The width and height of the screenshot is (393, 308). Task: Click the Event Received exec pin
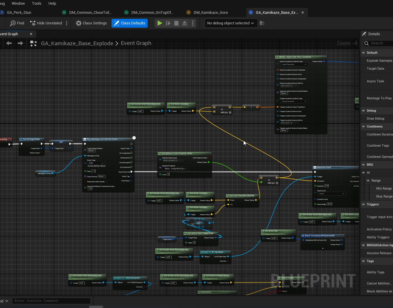pyautogui.click(x=131, y=172)
